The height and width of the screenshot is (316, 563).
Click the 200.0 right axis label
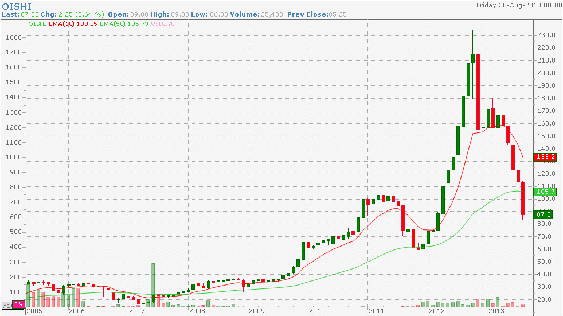tap(546, 73)
